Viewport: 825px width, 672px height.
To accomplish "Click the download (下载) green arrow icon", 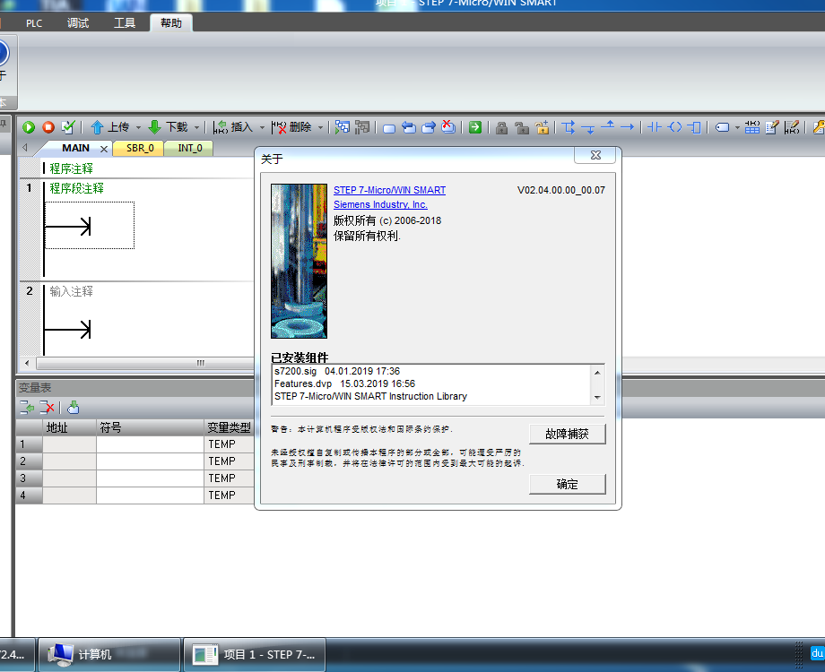I will 154,127.
